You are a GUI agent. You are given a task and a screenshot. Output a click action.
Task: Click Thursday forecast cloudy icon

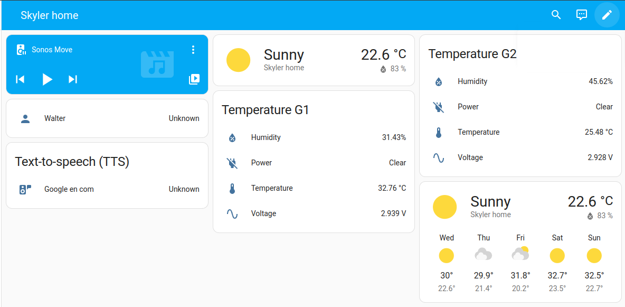click(x=483, y=255)
